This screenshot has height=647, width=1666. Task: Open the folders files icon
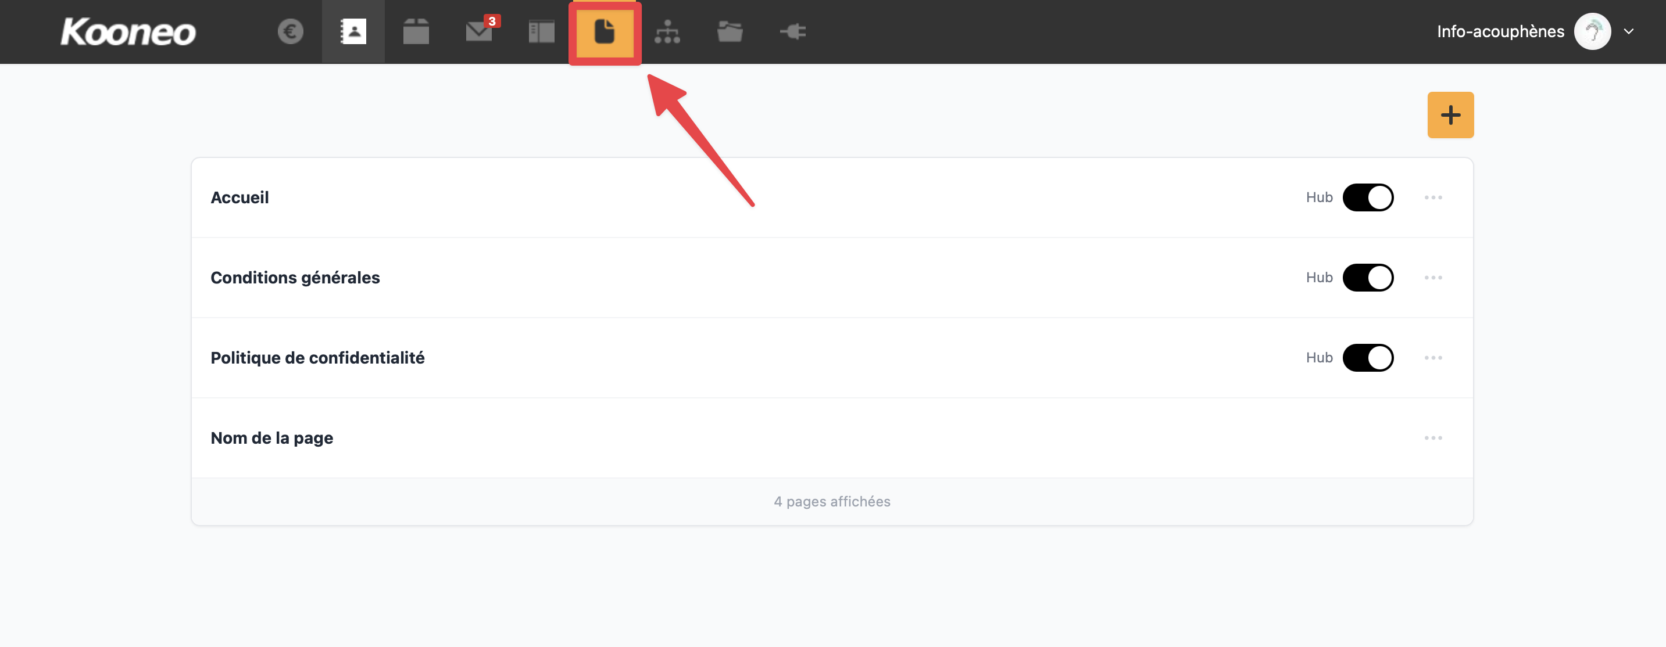click(x=730, y=31)
